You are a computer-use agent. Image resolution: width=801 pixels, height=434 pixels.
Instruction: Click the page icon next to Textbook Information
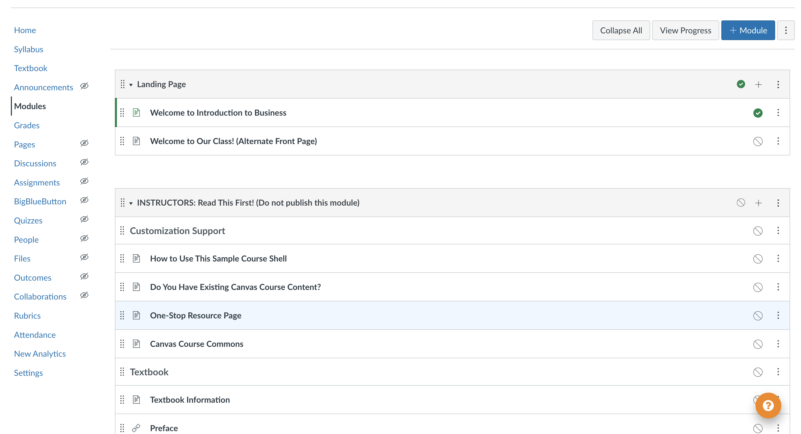(136, 400)
